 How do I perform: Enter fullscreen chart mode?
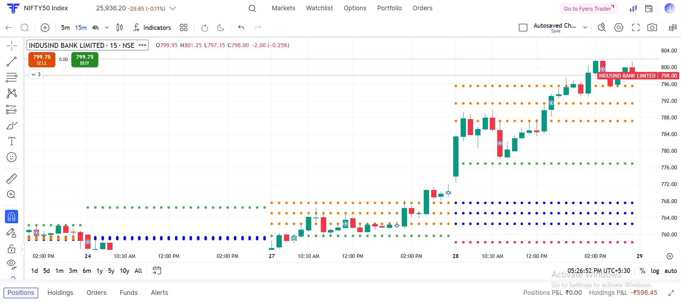tap(636, 28)
